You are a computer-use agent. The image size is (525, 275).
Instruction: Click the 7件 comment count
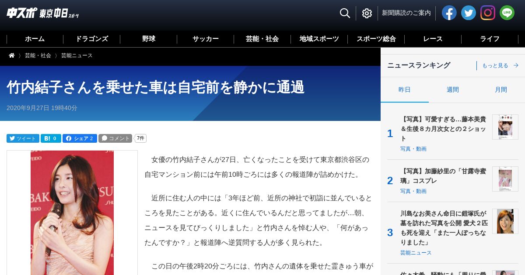click(x=140, y=138)
